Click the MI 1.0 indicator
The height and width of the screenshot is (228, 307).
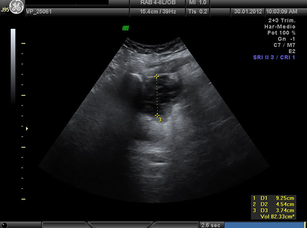tap(197, 3)
